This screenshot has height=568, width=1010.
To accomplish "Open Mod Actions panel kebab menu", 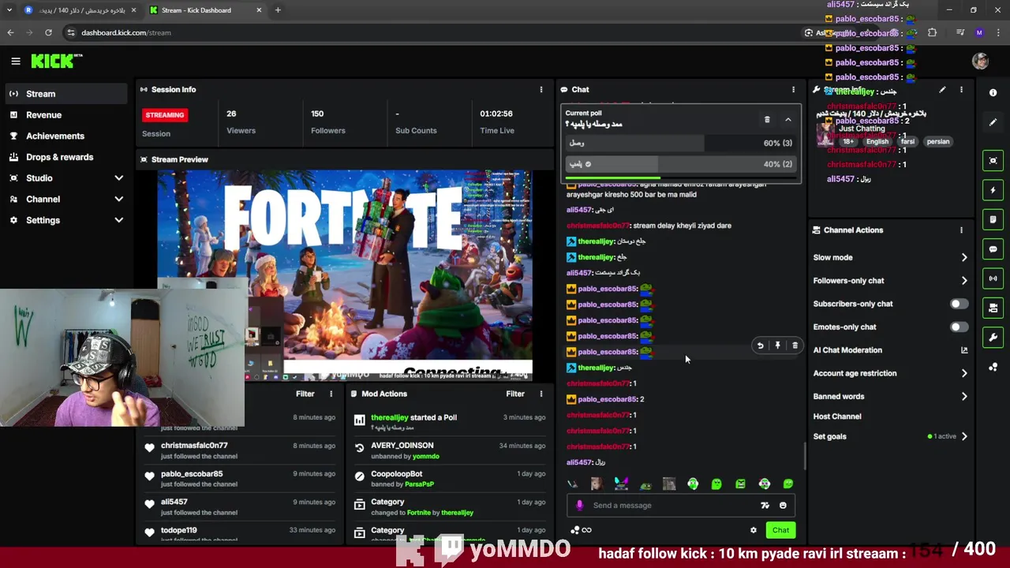I will coord(541,394).
